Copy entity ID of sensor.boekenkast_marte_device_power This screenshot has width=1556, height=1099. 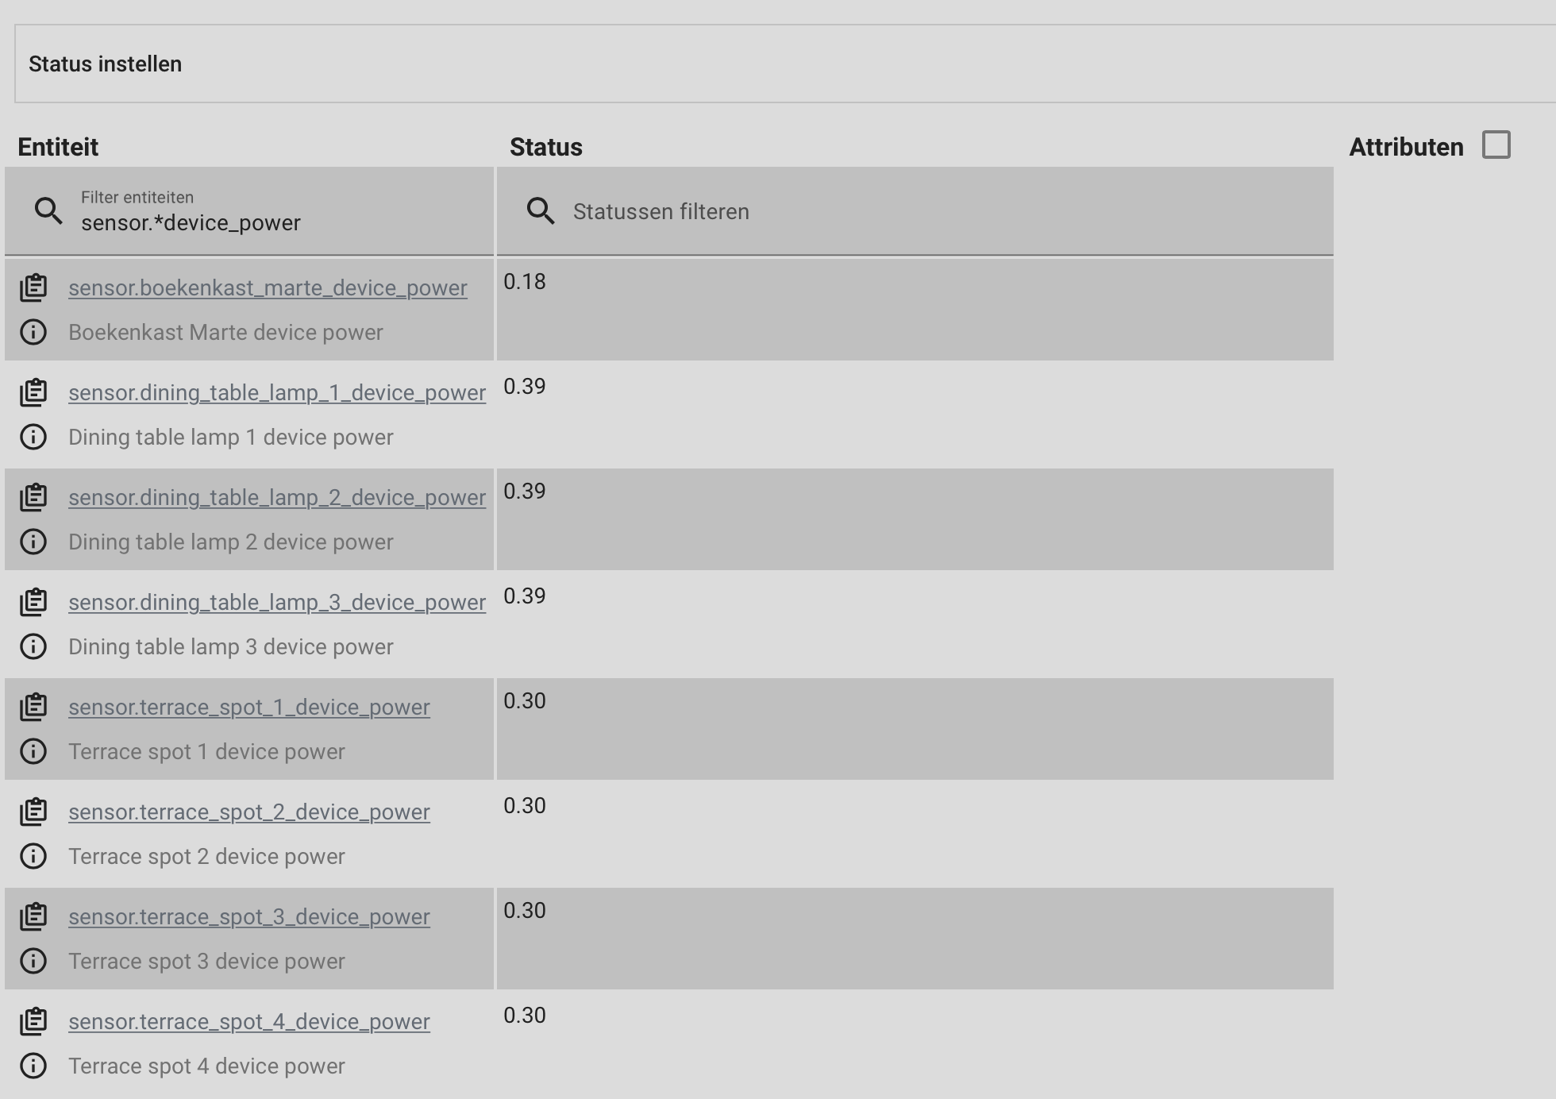[34, 287]
